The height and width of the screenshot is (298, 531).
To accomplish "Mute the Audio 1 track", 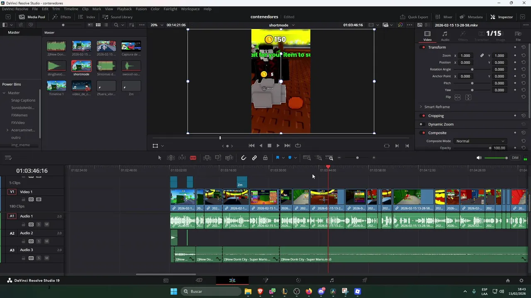I will [46, 224].
